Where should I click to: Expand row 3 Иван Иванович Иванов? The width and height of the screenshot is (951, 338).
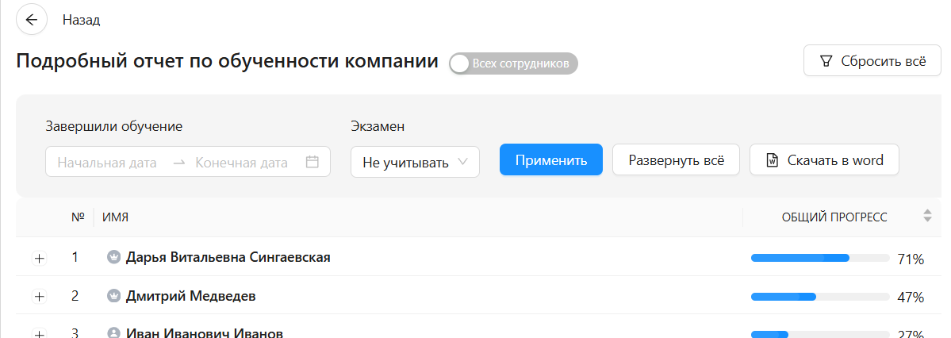pyautogui.click(x=40, y=333)
